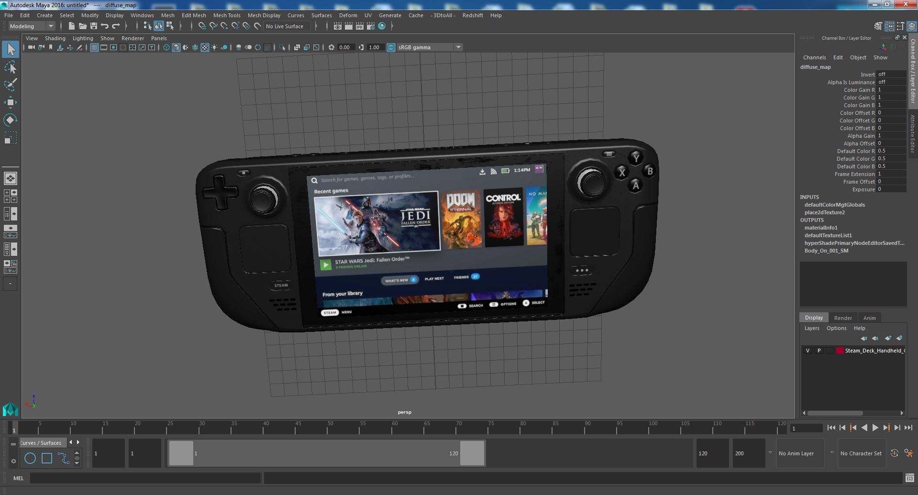Open the sRGB gamma view transform dropdown

coord(430,47)
